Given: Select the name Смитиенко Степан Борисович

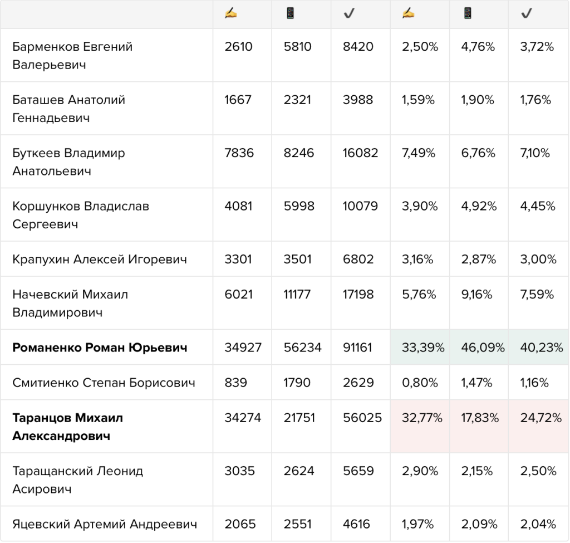Looking at the screenshot, I should tap(104, 383).
